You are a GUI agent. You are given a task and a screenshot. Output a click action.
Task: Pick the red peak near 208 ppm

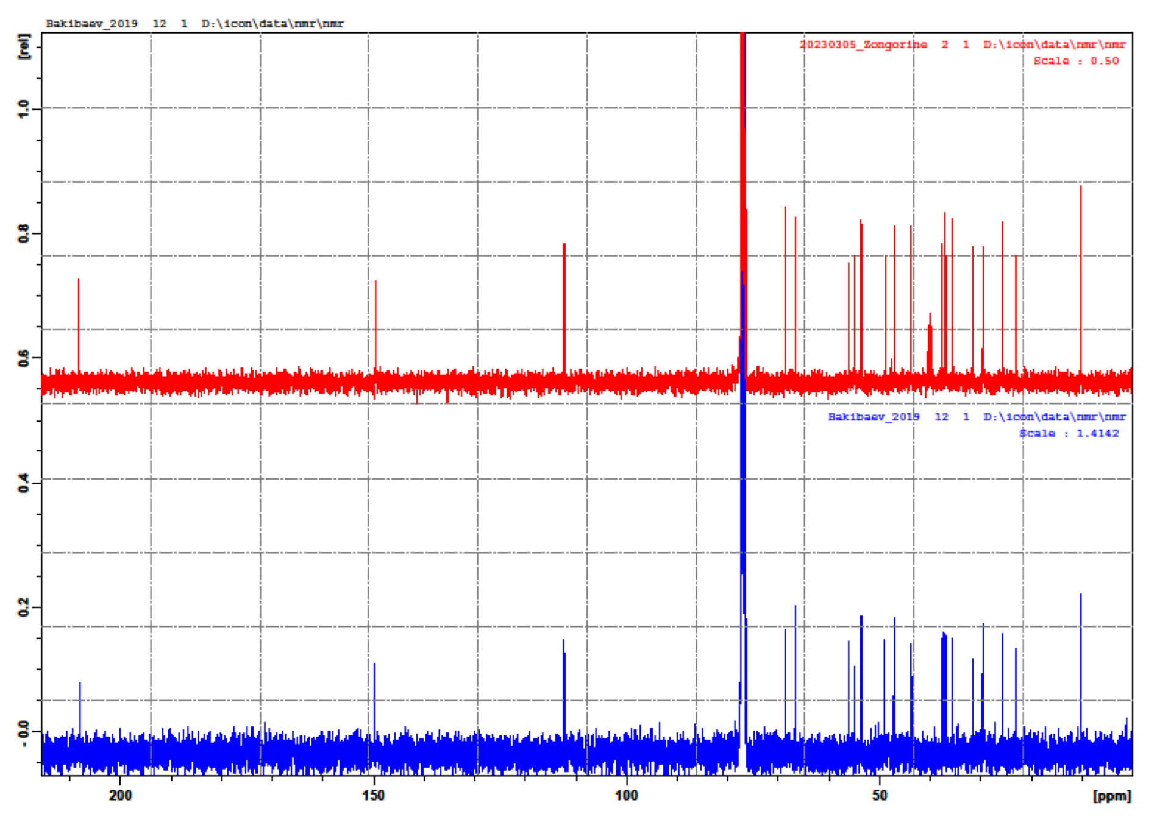coord(79,323)
